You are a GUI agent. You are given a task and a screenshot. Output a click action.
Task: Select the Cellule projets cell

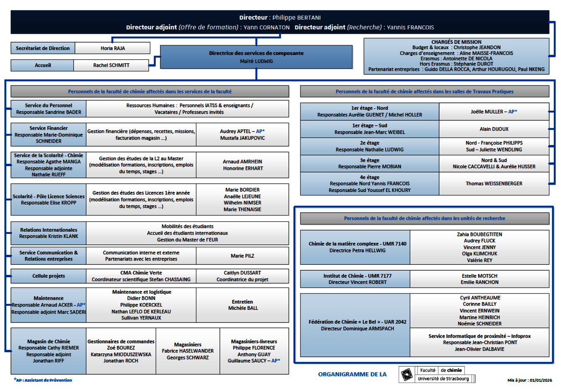(49, 276)
